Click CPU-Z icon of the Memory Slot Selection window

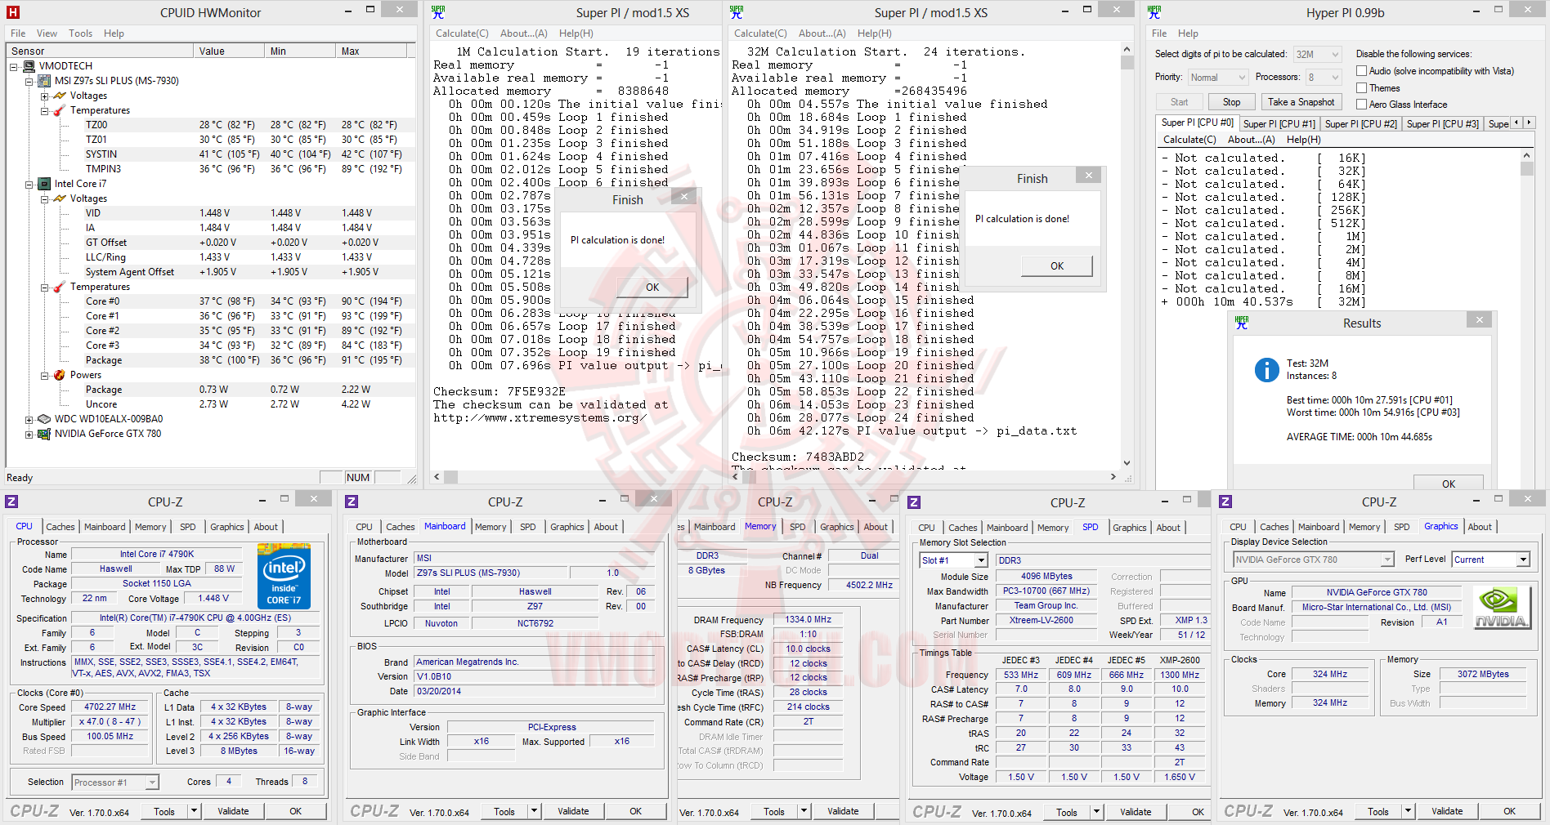914,502
